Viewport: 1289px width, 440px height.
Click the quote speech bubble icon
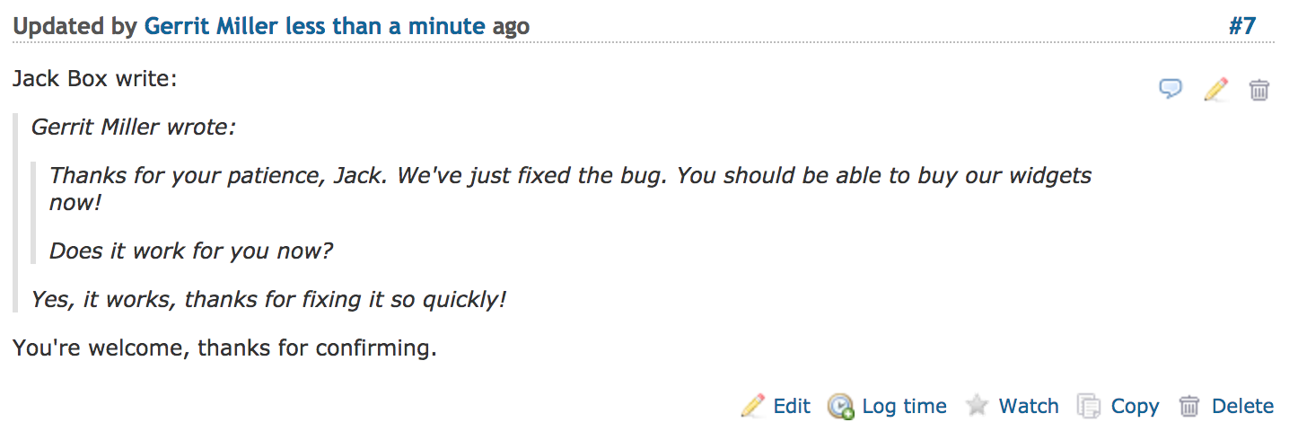point(1171,89)
